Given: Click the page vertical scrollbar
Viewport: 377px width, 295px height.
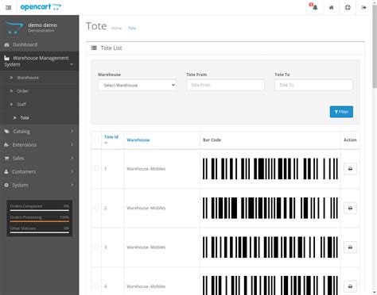Looking at the screenshot, I should point(375,48).
